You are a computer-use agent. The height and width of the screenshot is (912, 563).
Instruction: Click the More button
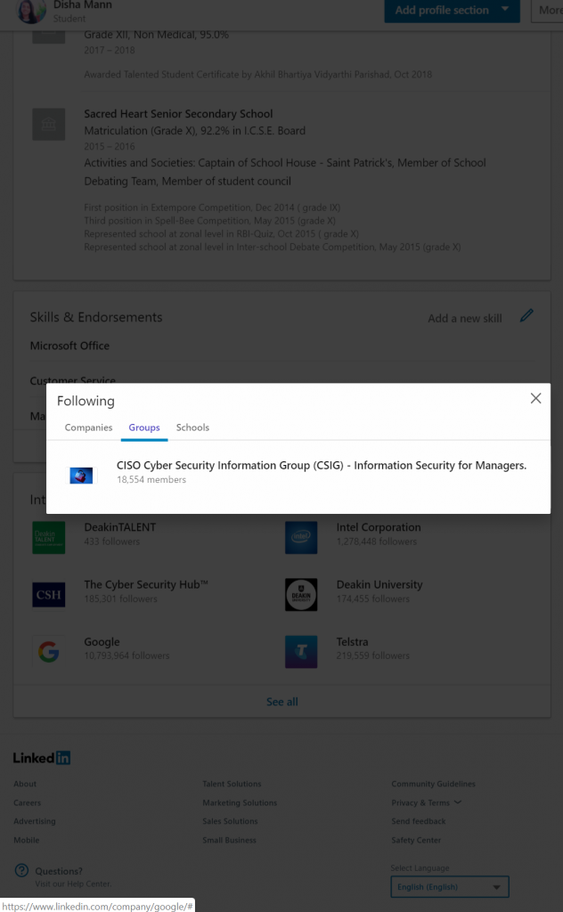(547, 11)
